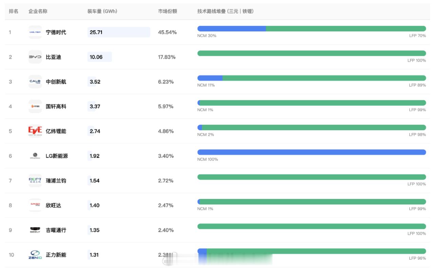Open the 比亚迪 company entry
The height and width of the screenshot is (270, 434).
click(x=54, y=57)
